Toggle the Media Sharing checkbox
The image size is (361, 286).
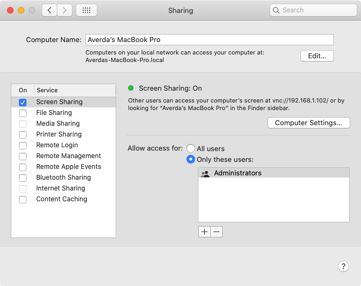(23, 124)
